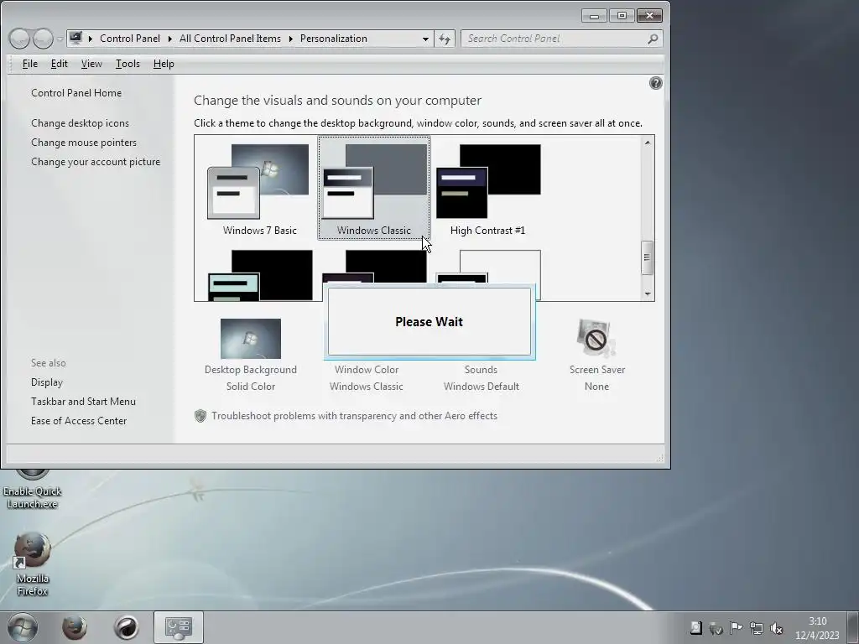This screenshot has height=644, width=859.
Task: Select the Windows 7 Basic theme
Action: tap(260, 190)
